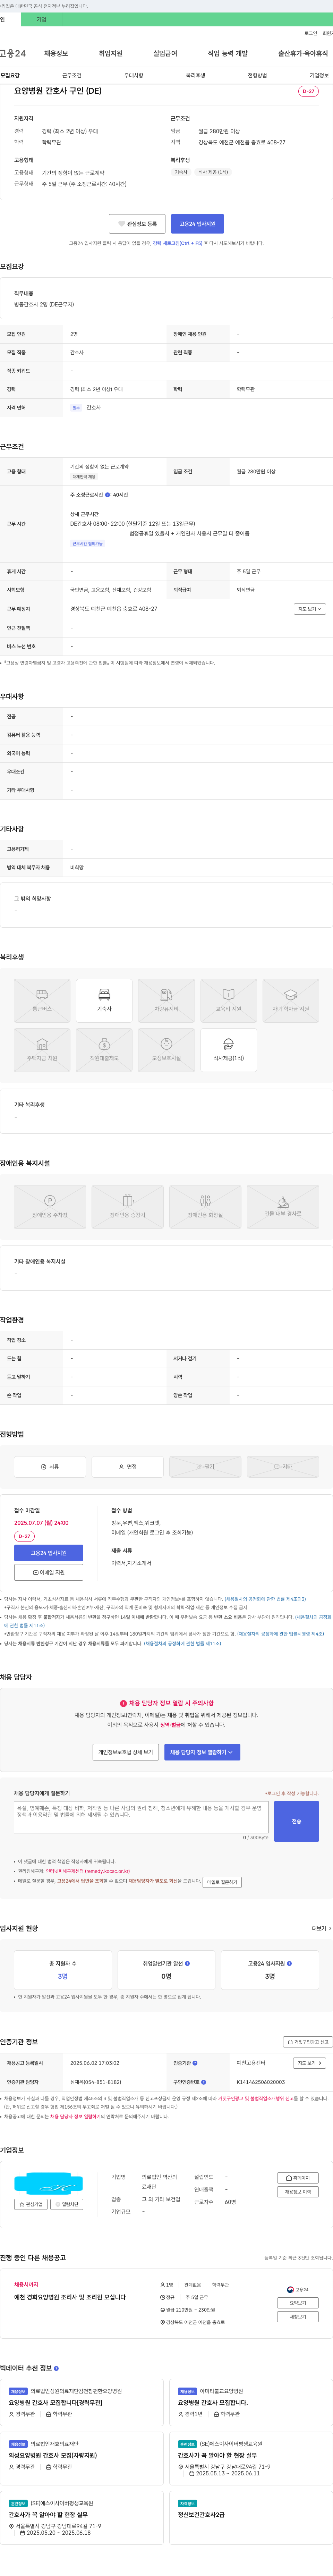Click the 서류 screening method box

tap(50, 1467)
